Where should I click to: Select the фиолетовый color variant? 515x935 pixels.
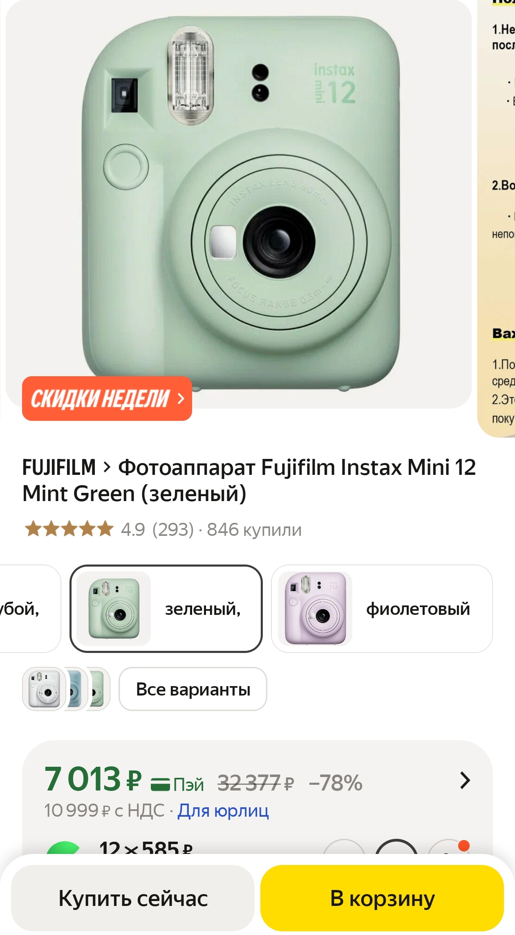382,609
